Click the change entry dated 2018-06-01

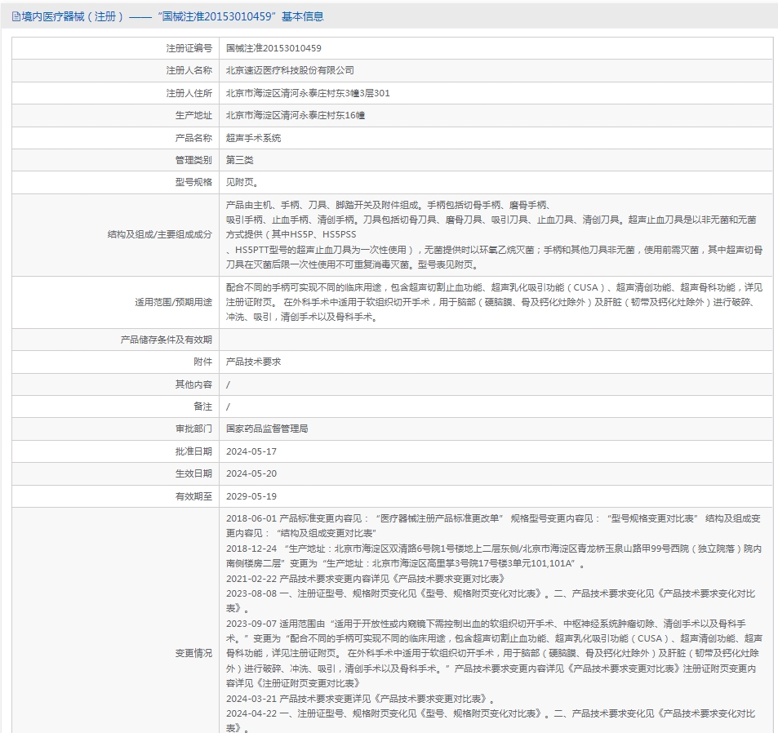[x=493, y=526]
